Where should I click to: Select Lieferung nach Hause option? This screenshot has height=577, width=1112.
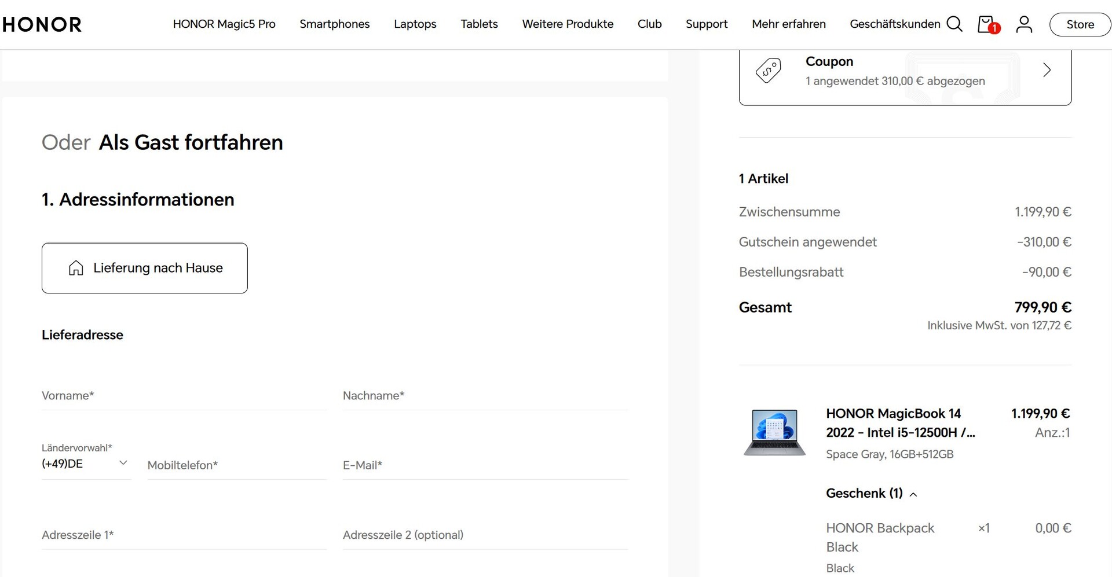coord(145,268)
